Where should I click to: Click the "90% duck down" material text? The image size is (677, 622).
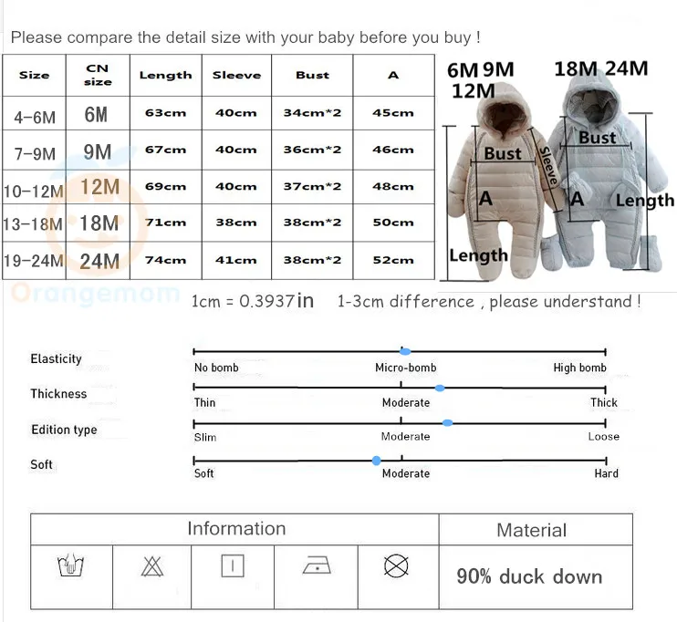(529, 576)
